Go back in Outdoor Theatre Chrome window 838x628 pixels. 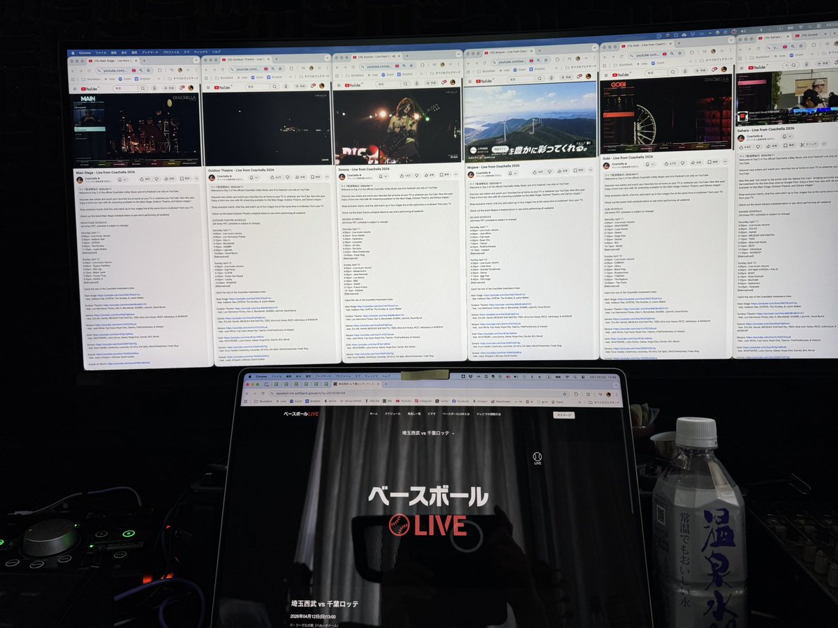click(x=207, y=69)
